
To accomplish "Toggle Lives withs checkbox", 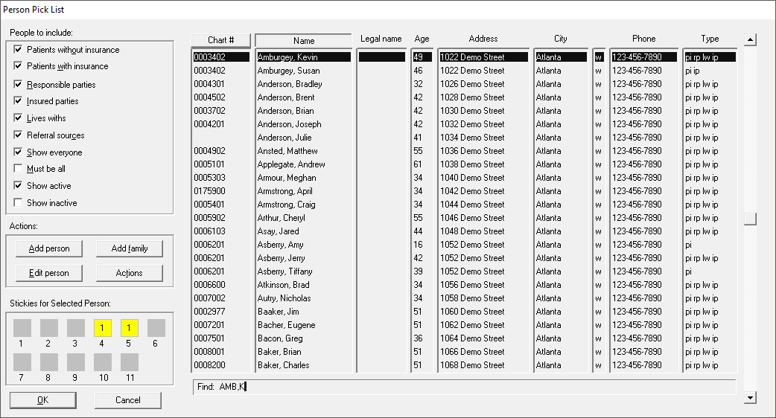I will pyautogui.click(x=18, y=118).
